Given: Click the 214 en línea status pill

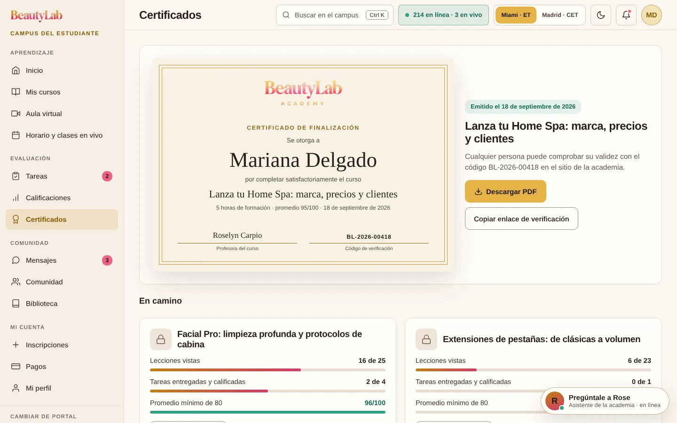Looking at the screenshot, I should coord(443,15).
